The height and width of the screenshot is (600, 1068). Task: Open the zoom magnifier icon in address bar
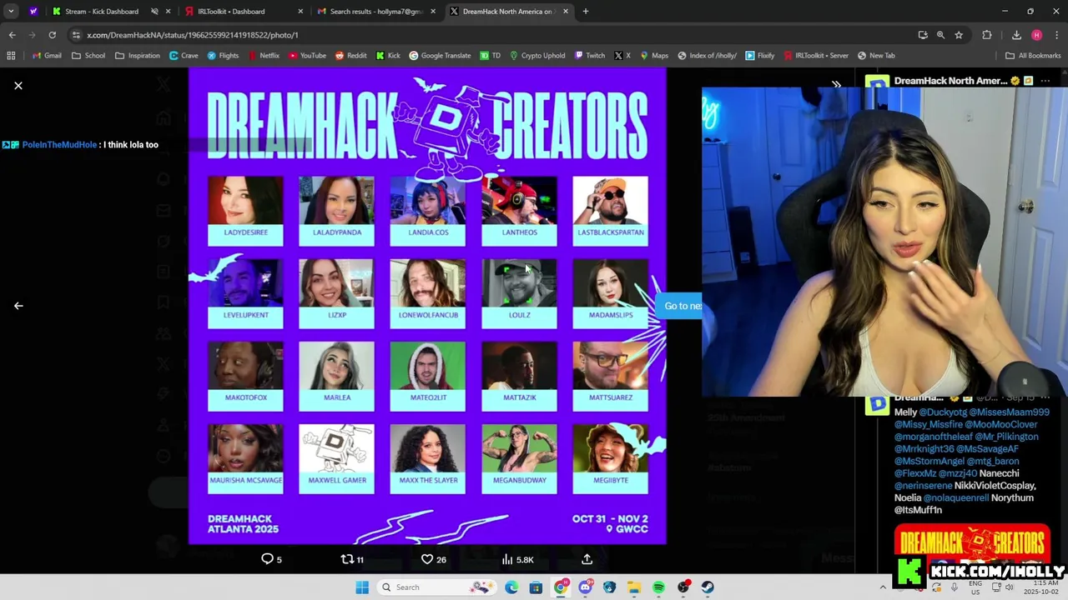click(x=940, y=35)
